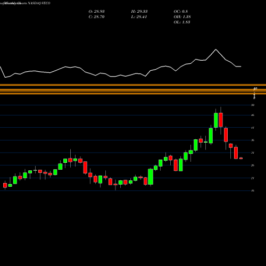Click the price axis label '46'
266x266 pixels.
(x=253, y=115)
